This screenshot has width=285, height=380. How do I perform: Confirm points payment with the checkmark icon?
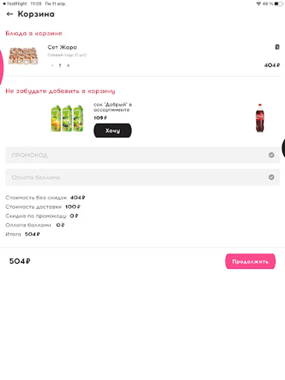(x=271, y=177)
